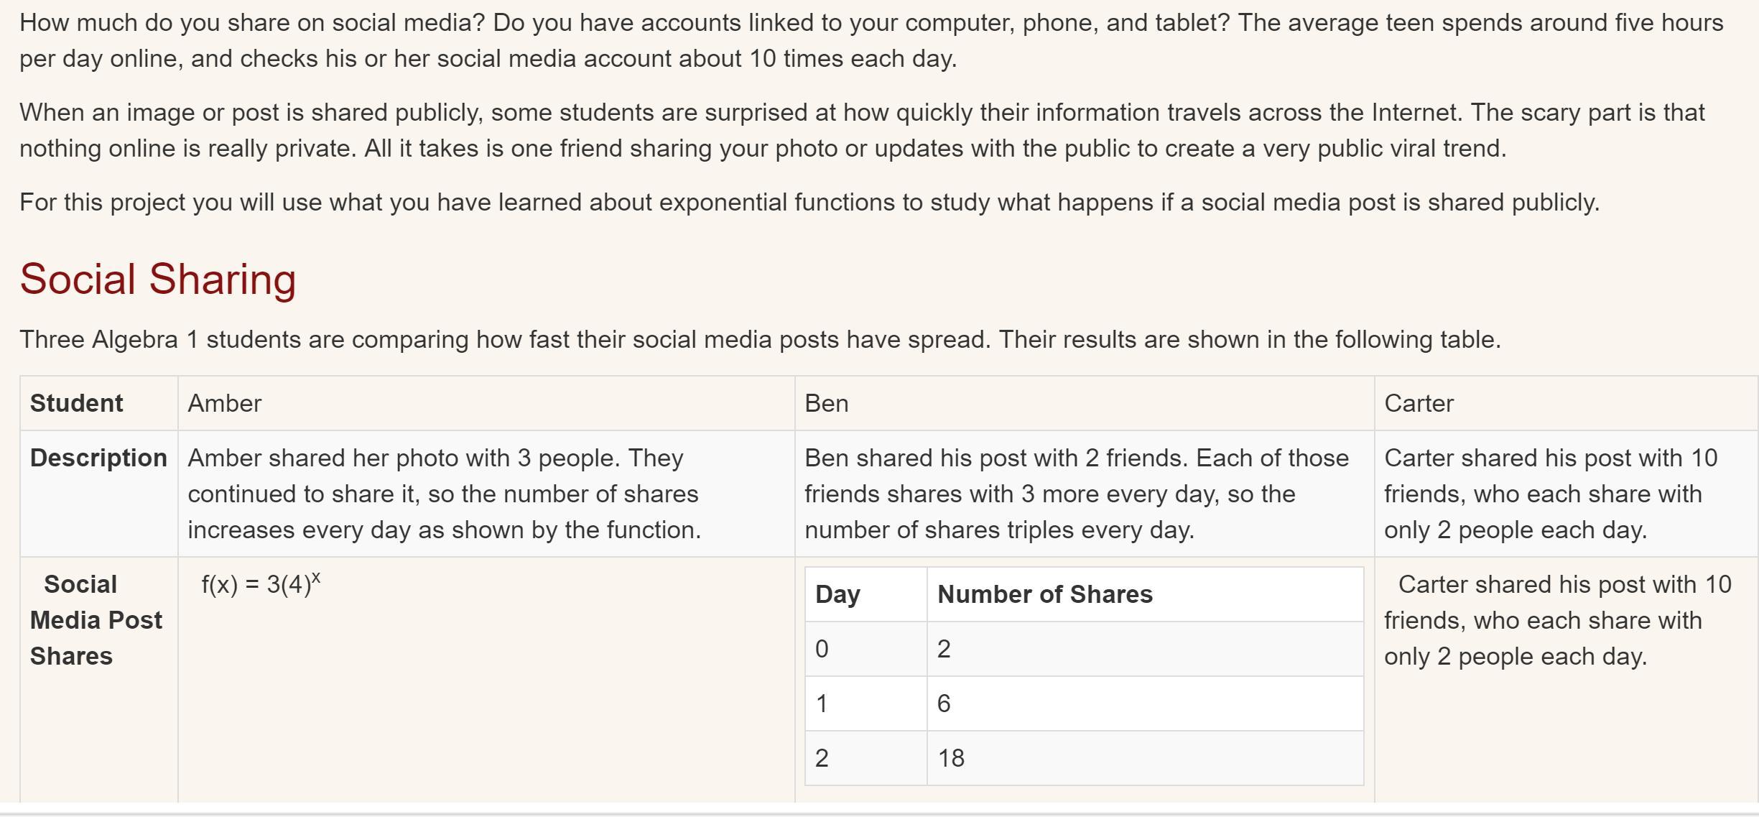Click the Social Media Post Shares label
Screen dimensions: 1759x817
96,619
